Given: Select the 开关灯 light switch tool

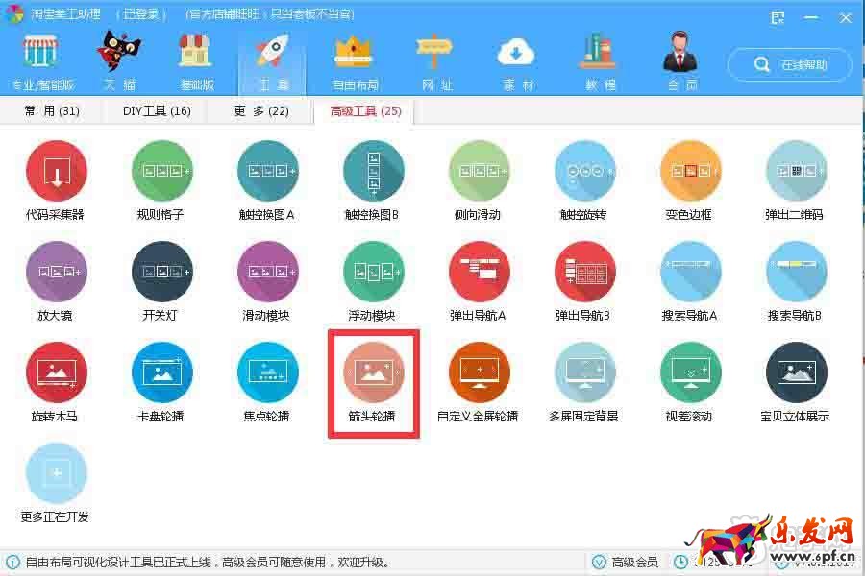Looking at the screenshot, I should coord(161,272).
